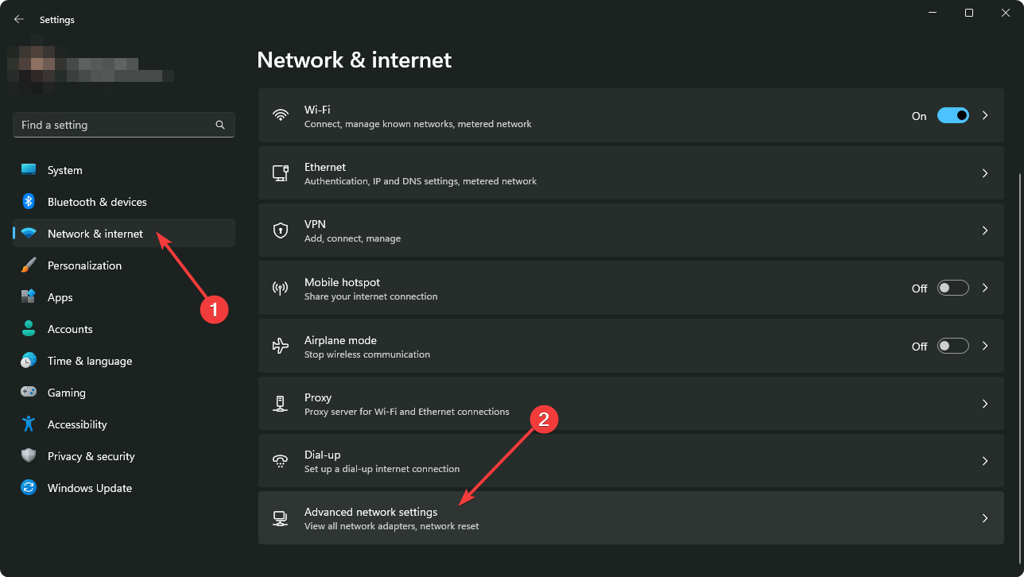
Task: Open Advanced network settings
Action: point(631,518)
